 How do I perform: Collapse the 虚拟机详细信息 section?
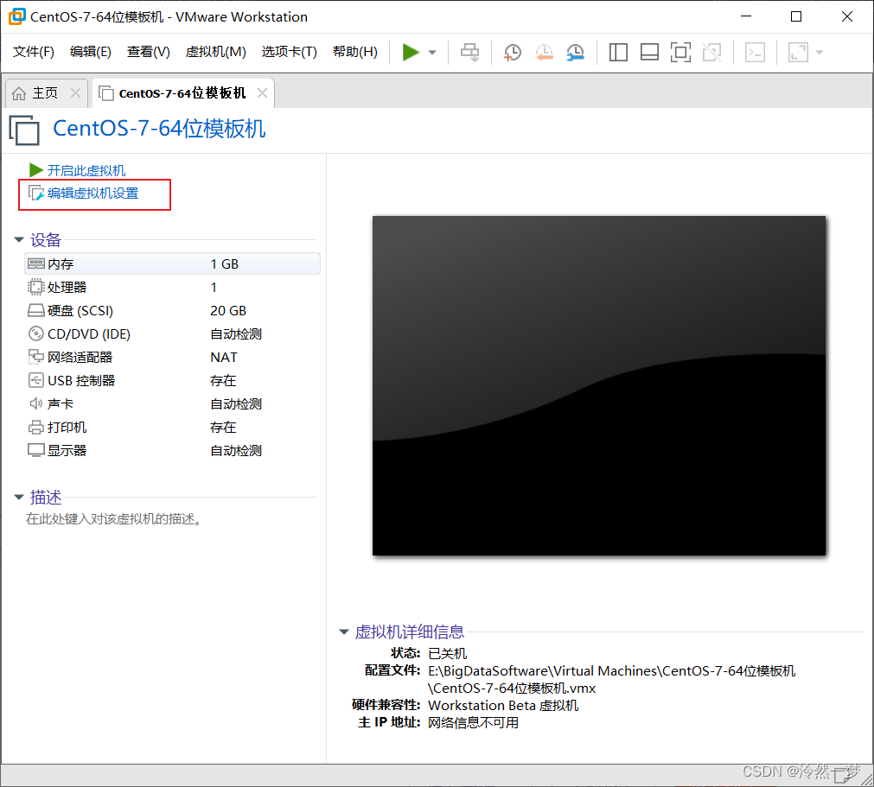pyautogui.click(x=344, y=632)
